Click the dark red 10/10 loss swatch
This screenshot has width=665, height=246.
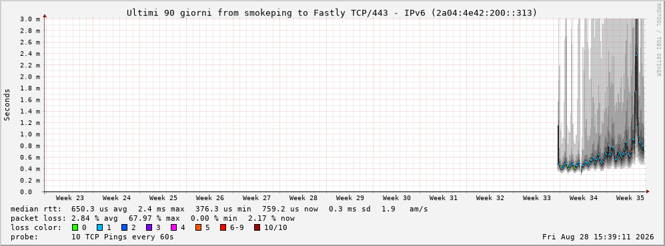257,228
